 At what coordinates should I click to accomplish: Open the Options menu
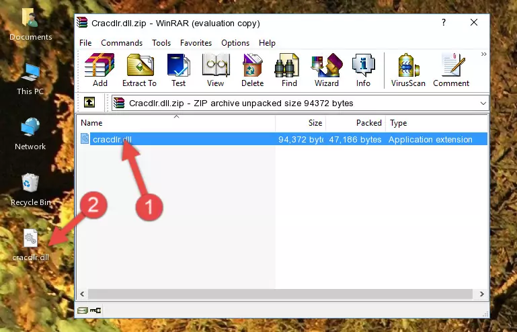pos(235,43)
